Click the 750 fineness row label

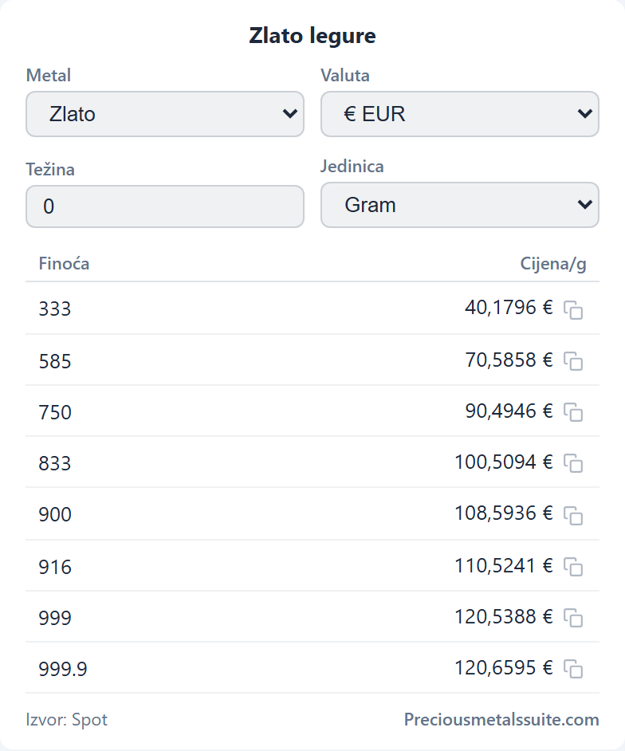(x=55, y=412)
